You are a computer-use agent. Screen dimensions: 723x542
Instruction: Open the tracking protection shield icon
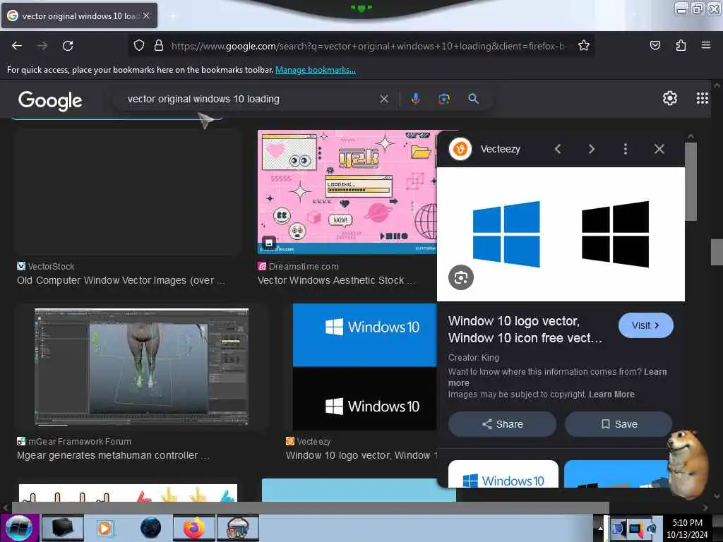click(139, 45)
